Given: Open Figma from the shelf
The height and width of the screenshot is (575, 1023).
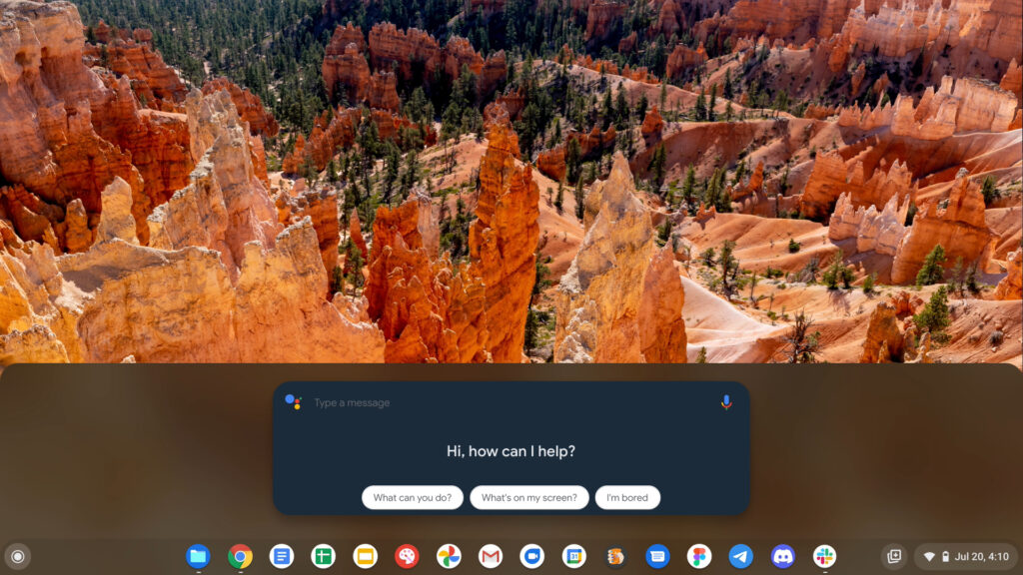Looking at the screenshot, I should 699,556.
